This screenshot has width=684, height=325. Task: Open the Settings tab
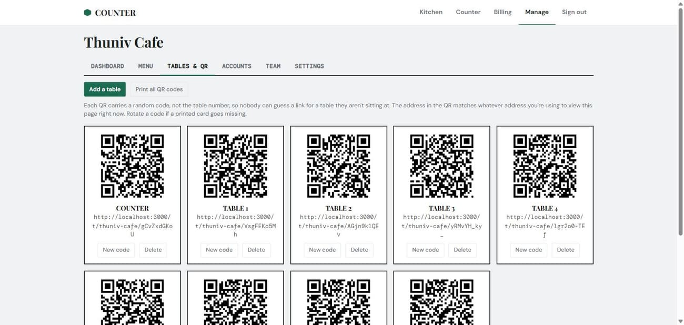(x=309, y=66)
